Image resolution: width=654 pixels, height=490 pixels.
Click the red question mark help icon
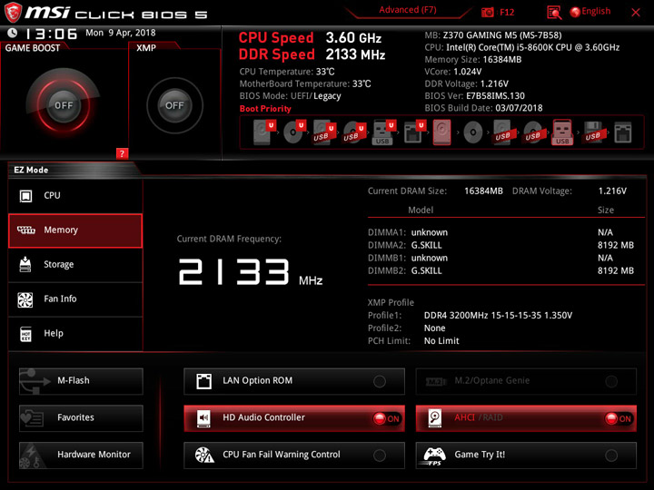click(x=122, y=153)
